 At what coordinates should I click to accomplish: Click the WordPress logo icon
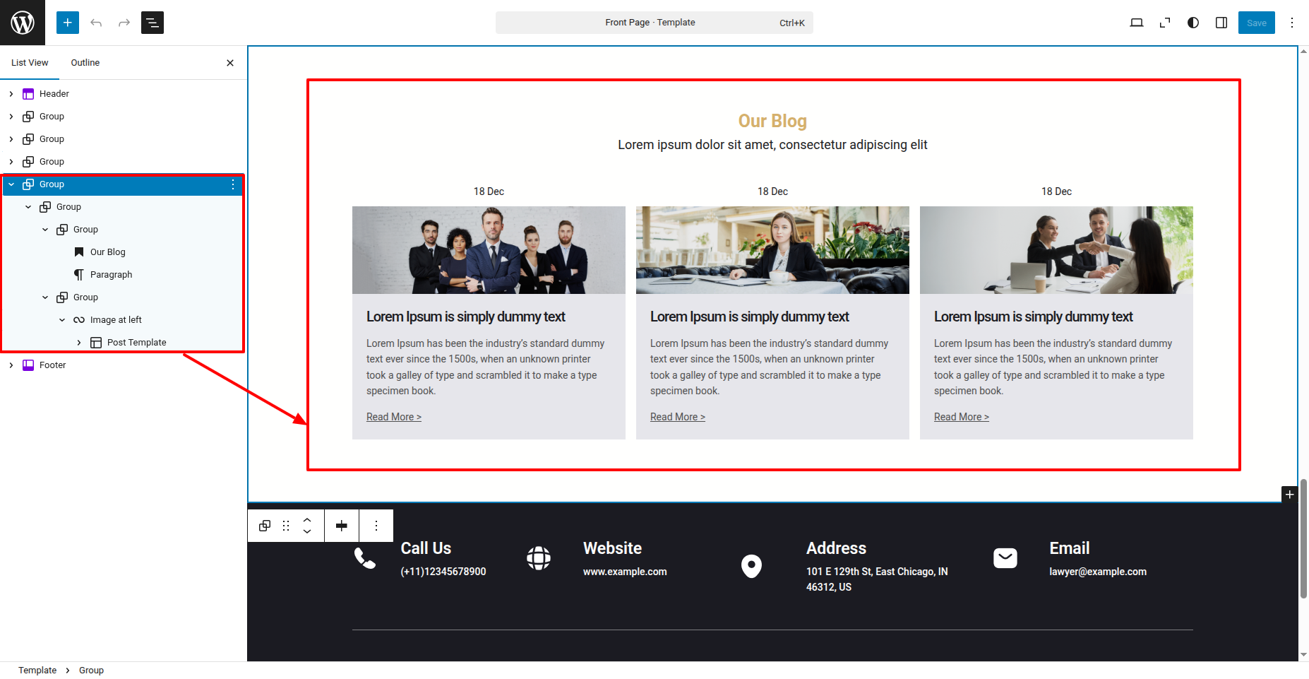pyautogui.click(x=23, y=23)
